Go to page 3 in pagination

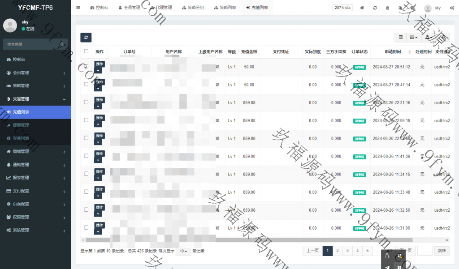point(347,251)
